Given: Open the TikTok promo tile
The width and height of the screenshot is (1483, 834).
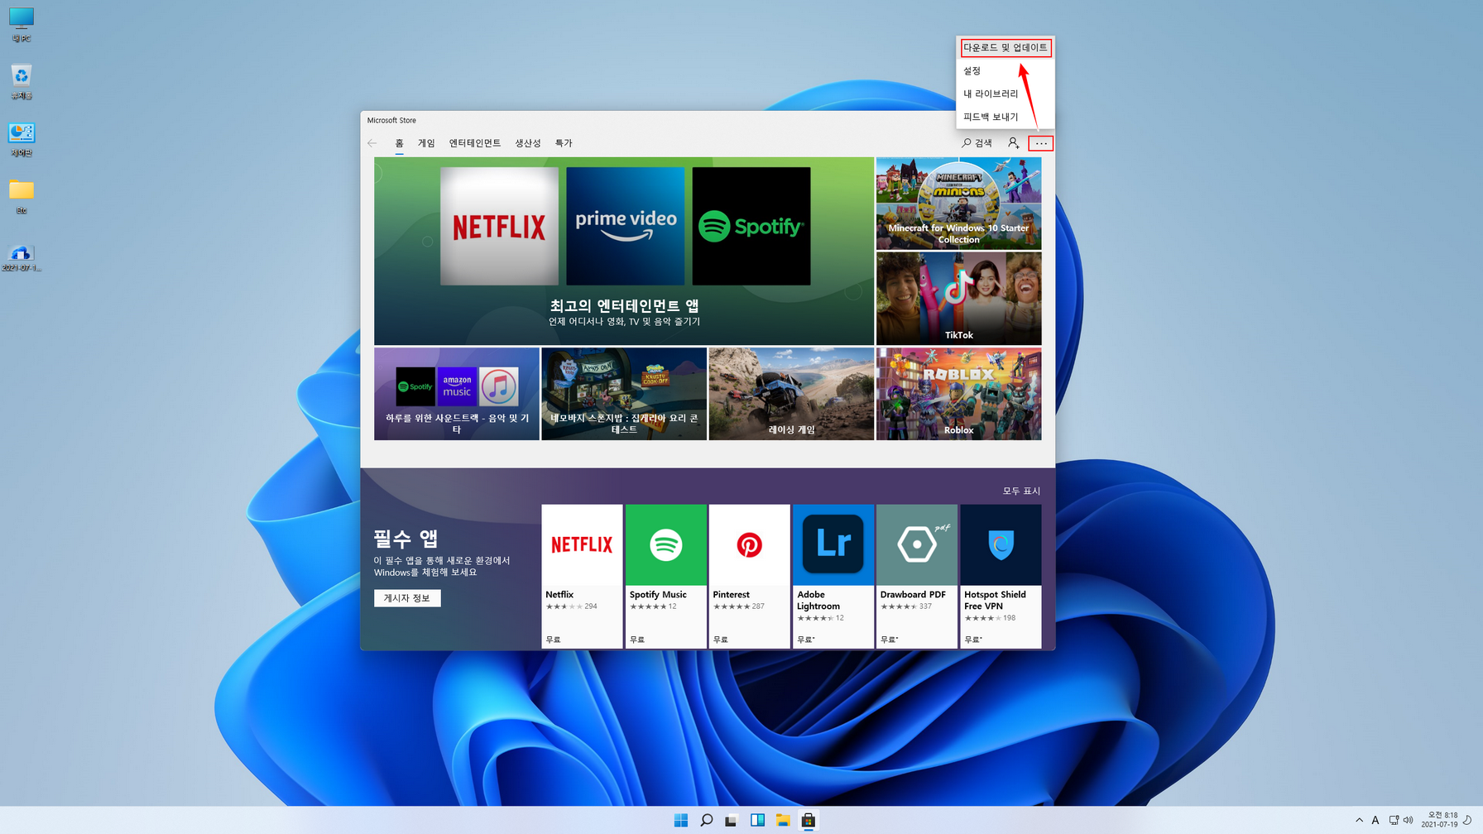Looking at the screenshot, I should coord(959,299).
